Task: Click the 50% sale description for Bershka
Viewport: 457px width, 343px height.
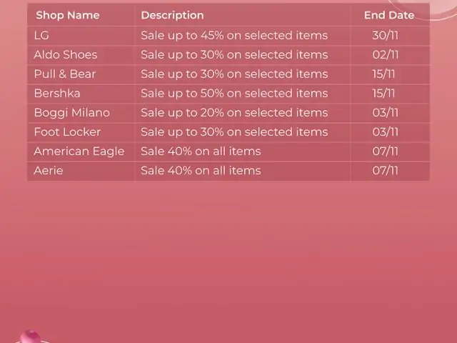Action: pos(234,94)
